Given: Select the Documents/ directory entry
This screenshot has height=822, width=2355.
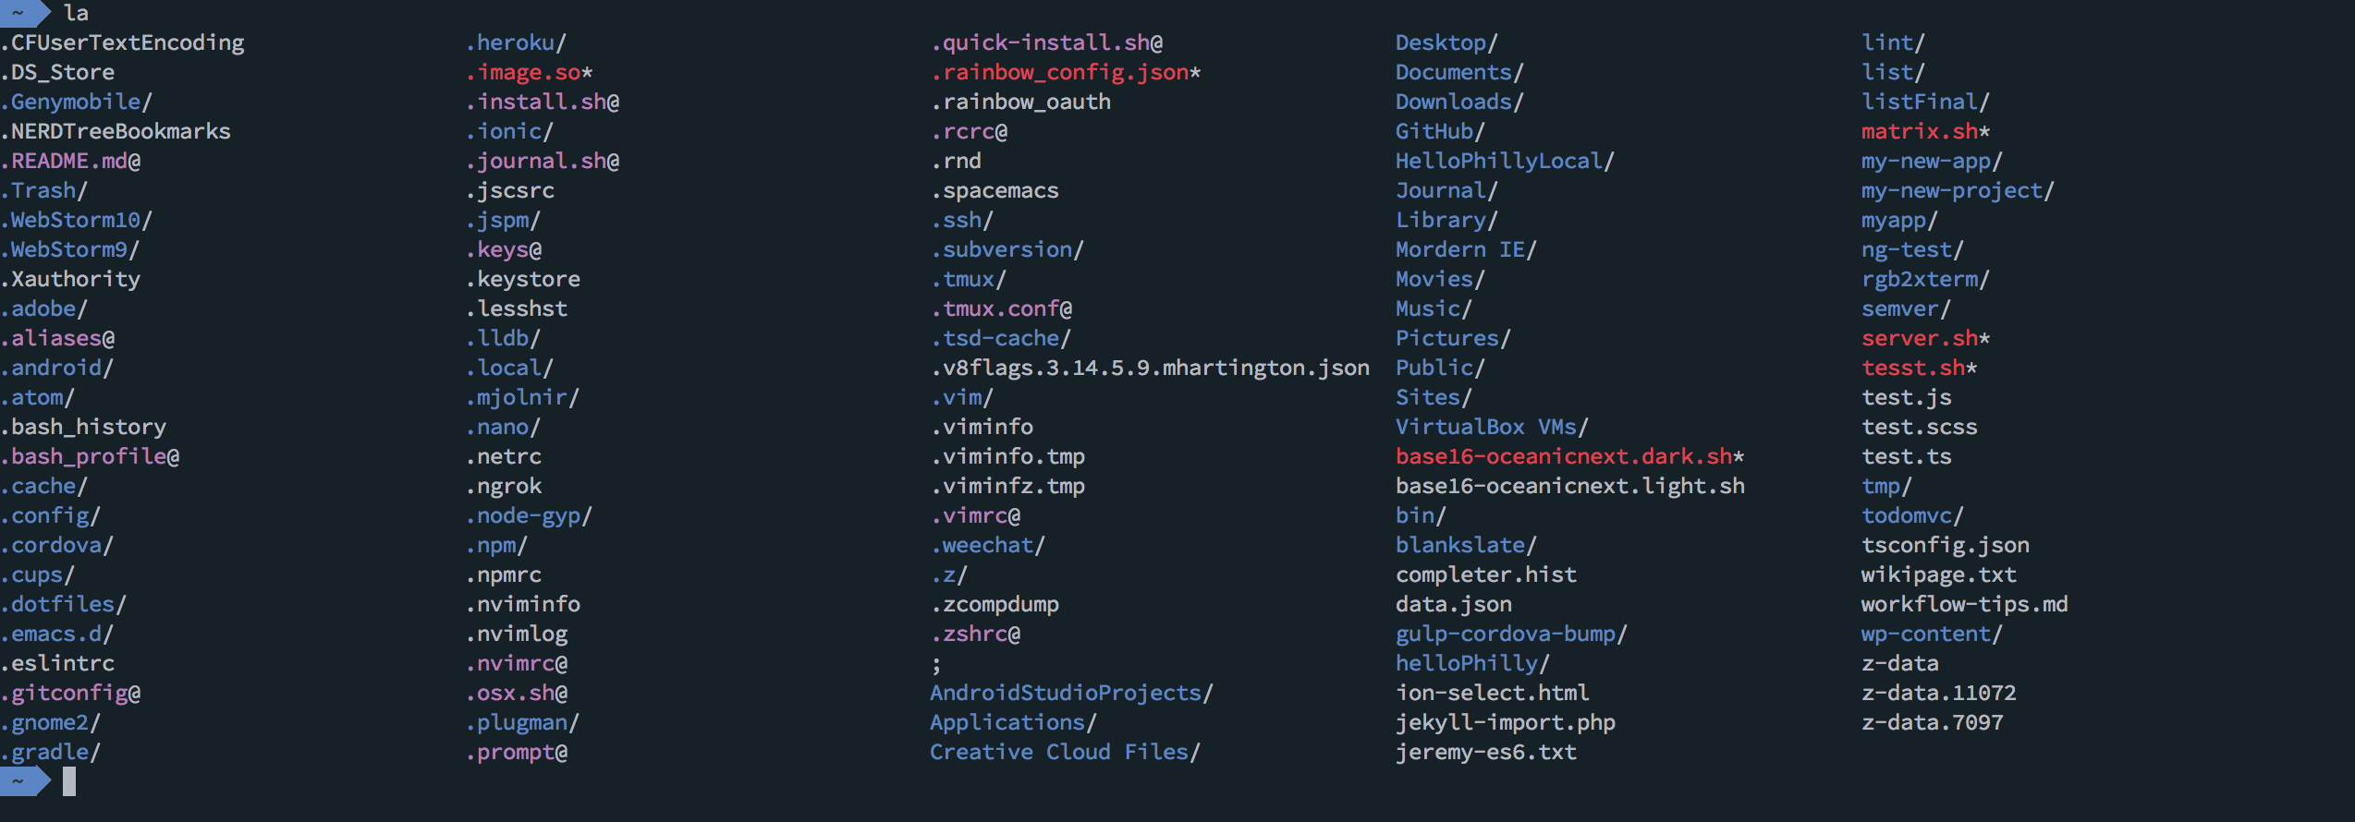Looking at the screenshot, I should (1458, 72).
